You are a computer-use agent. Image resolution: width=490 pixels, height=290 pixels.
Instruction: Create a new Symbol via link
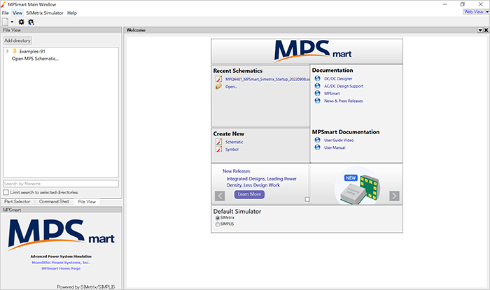pos(232,150)
